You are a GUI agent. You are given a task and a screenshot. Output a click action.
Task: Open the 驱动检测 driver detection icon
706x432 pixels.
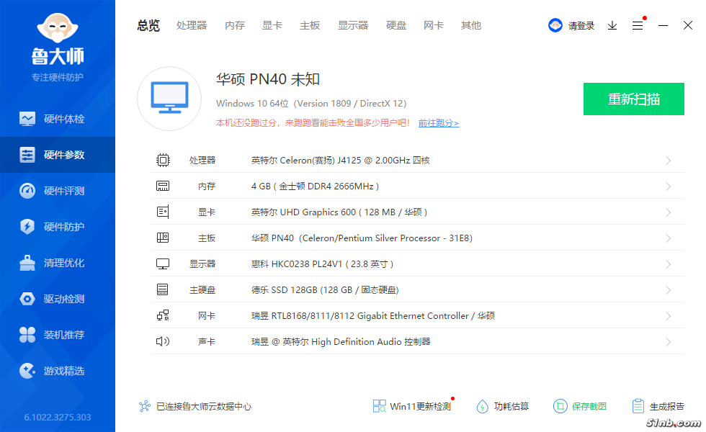point(27,299)
